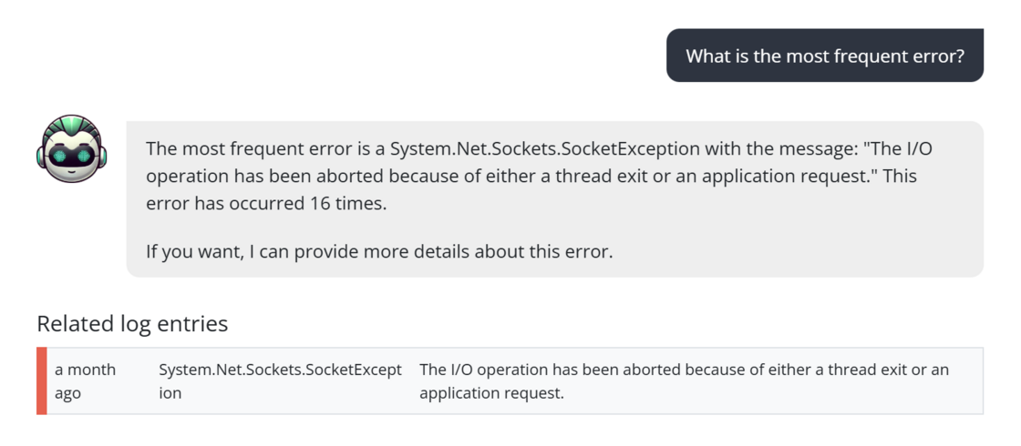Click the robot avatar's glowing visor
The height and width of the screenshot is (446, 1021).
tap(72, 157)
